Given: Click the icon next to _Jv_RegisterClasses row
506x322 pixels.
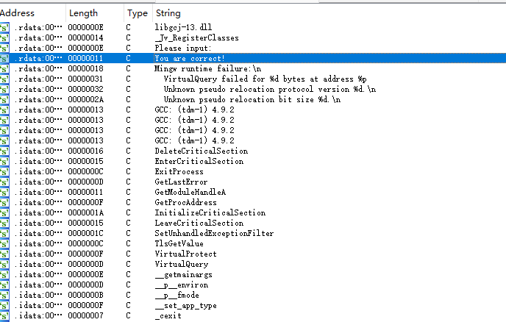Looking at the screenshot, I should (4, 37).
